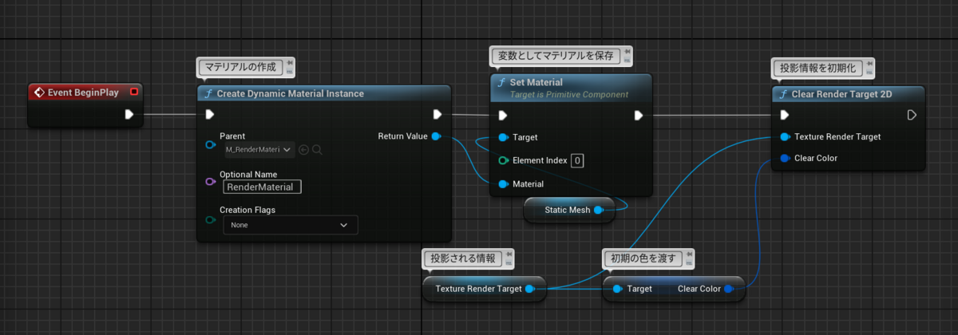Image resolution: width=958 pixels, height=335 pixels.
Task: Click the Material input pin on Set Material
Action: pos(503,184)
